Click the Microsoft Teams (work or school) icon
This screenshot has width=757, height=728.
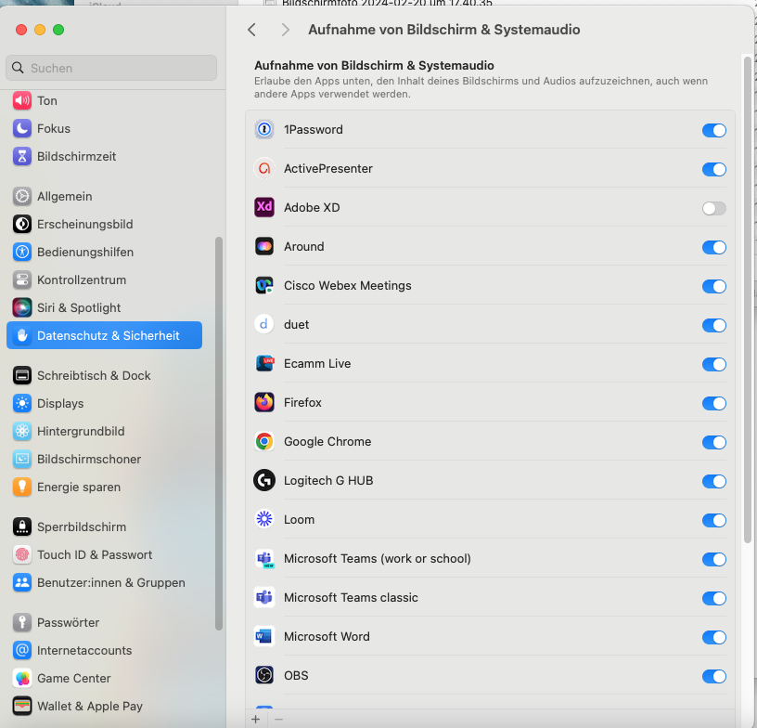tap(264, 558)
